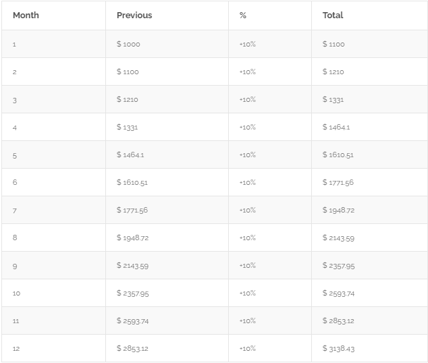Select the +10% cell for month 2

pos(247,72)
